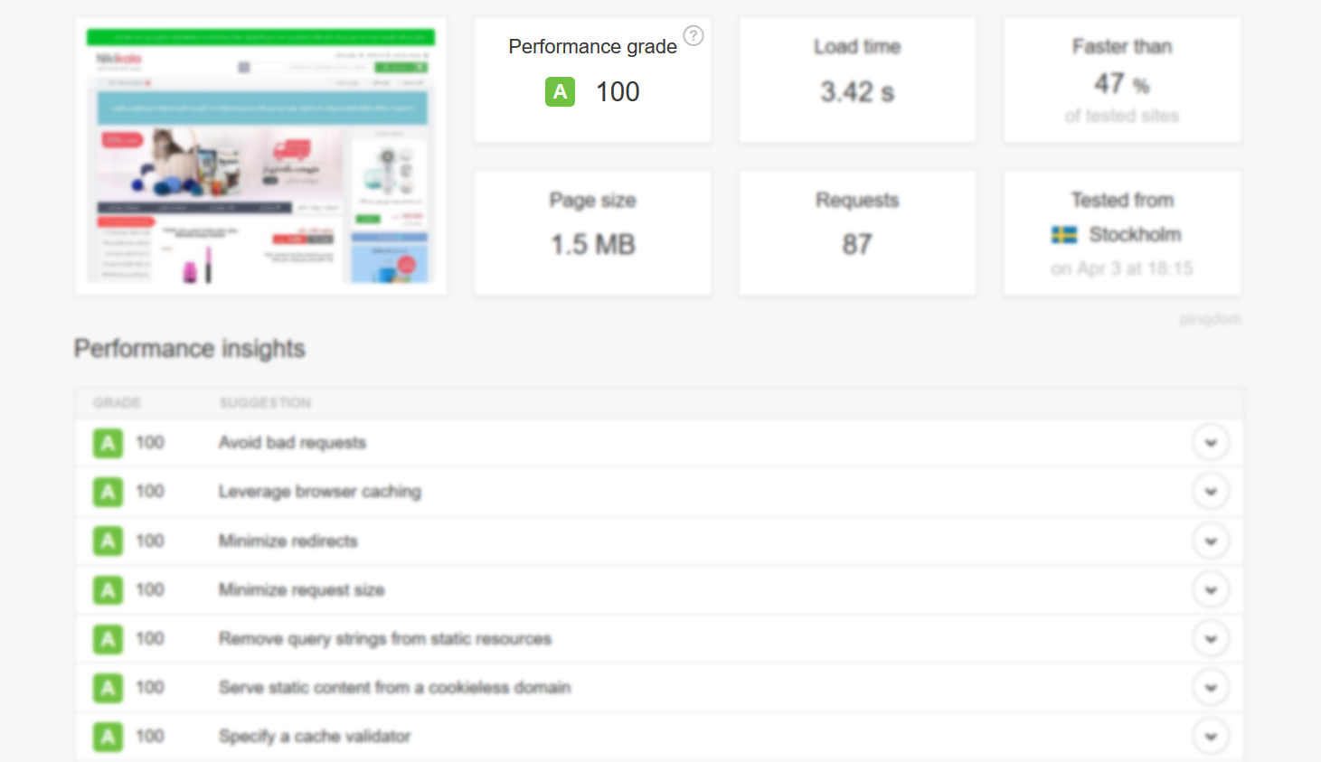The image size is (1321, 762).
Task: Click the A grade icon for cookieless domain row
Action: 108,688
